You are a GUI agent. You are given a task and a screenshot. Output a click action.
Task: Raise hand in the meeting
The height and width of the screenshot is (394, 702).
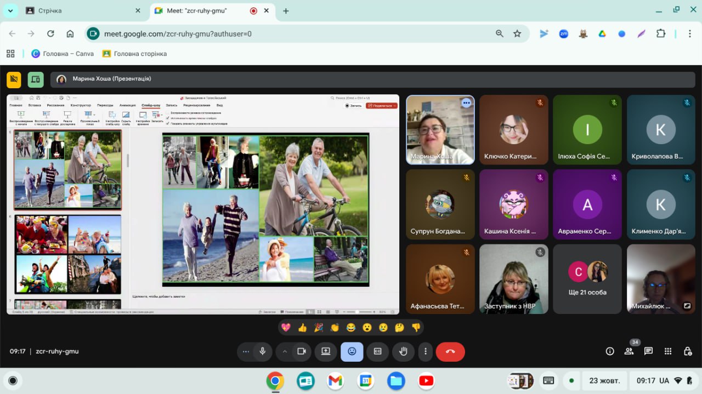403,352
